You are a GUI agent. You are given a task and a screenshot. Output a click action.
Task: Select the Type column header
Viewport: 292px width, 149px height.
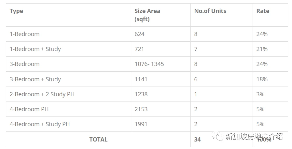[16, 11]
